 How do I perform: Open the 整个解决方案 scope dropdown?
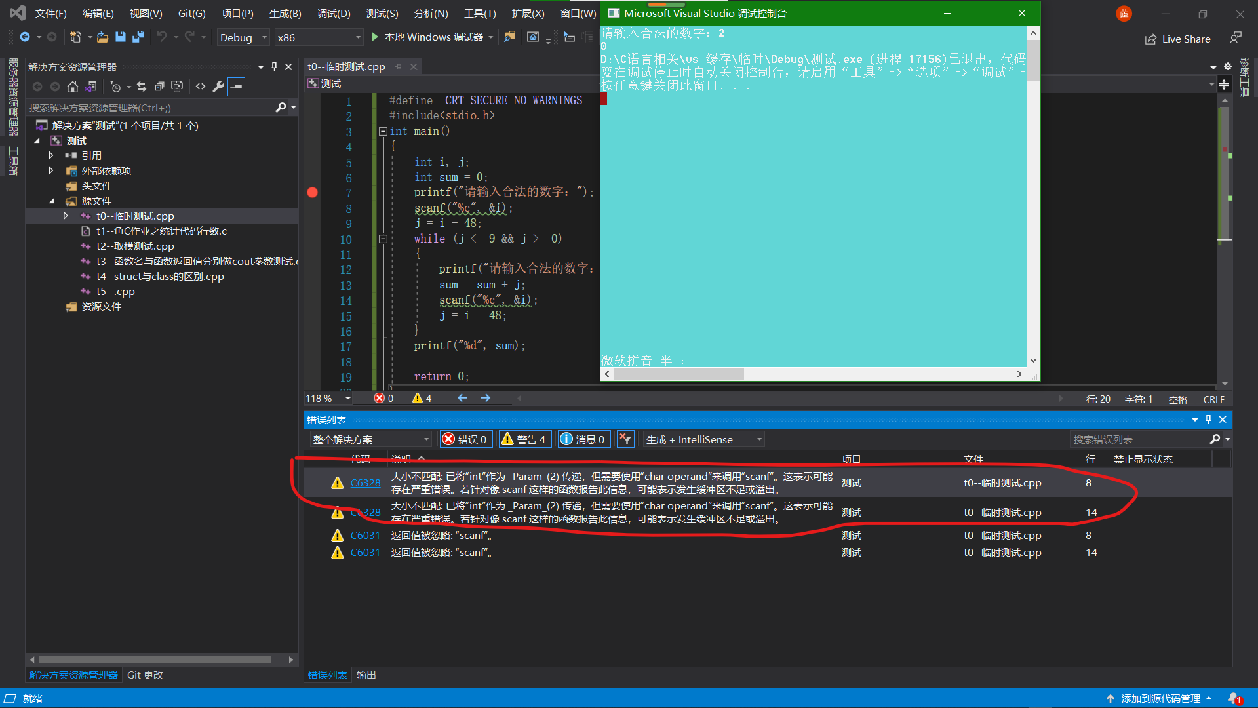(370, 439)
